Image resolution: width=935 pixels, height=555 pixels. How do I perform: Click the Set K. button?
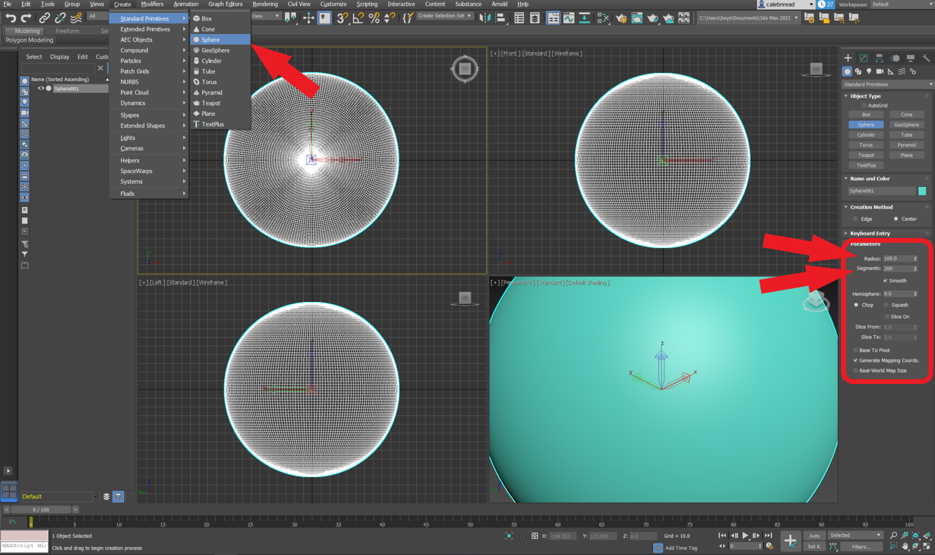pos(814,547)
